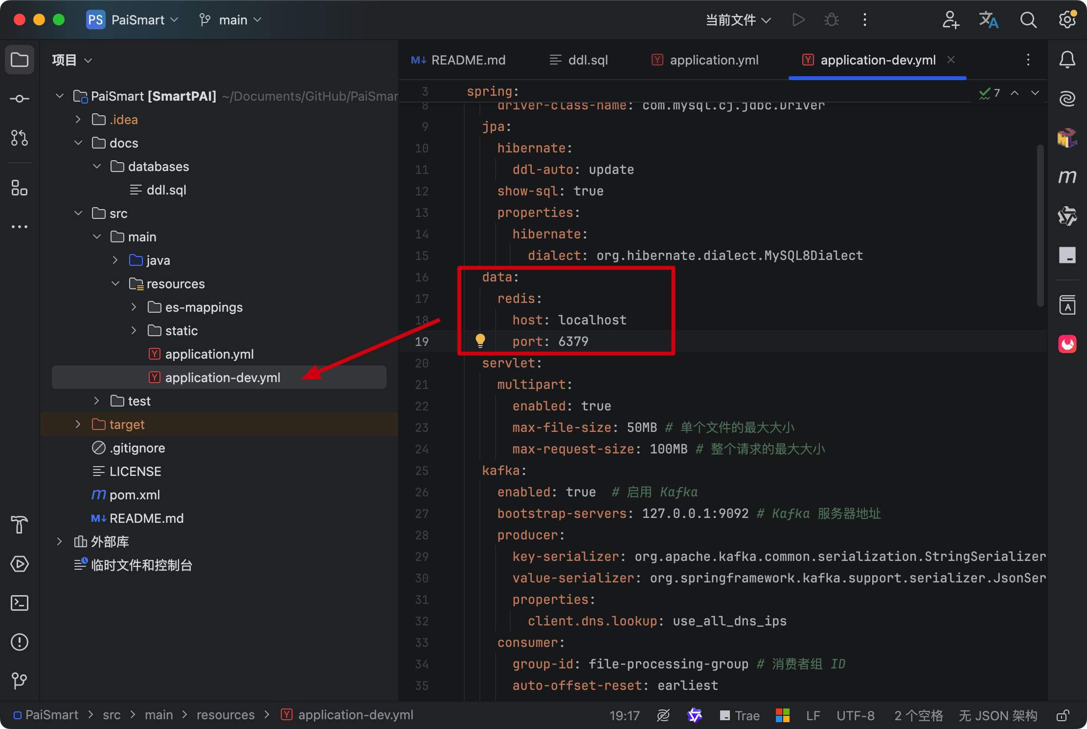The image size is (1087, 729).
Task: Open the Commit tool window icon
Action: [20, 99]
